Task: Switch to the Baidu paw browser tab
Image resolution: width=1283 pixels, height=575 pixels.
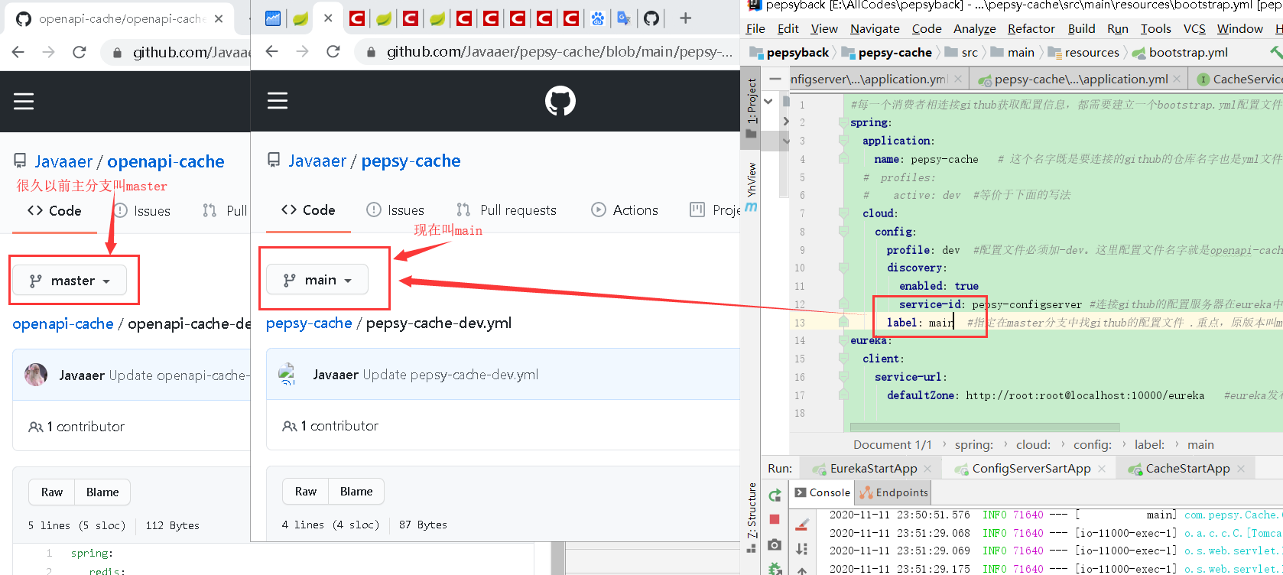Action: (x=598, y=18)
